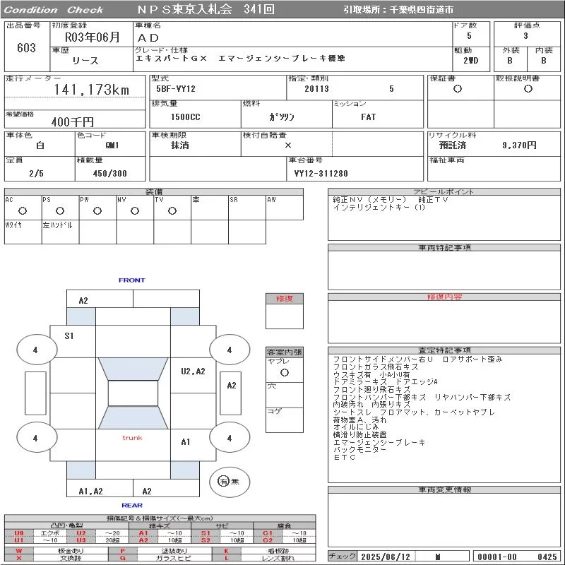This screenshot has height=565, width=565.
Task: Click the circle mark under 取扱説明書
Action: pyautogui.click(x=528, y=89)
